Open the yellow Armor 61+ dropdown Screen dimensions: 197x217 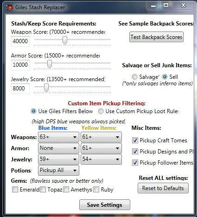click(x=101, y=148)
